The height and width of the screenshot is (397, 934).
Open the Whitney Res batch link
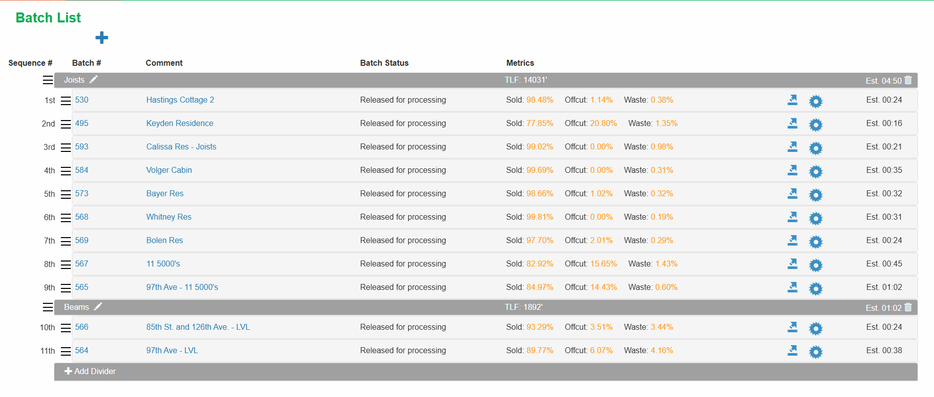point(169,217)
